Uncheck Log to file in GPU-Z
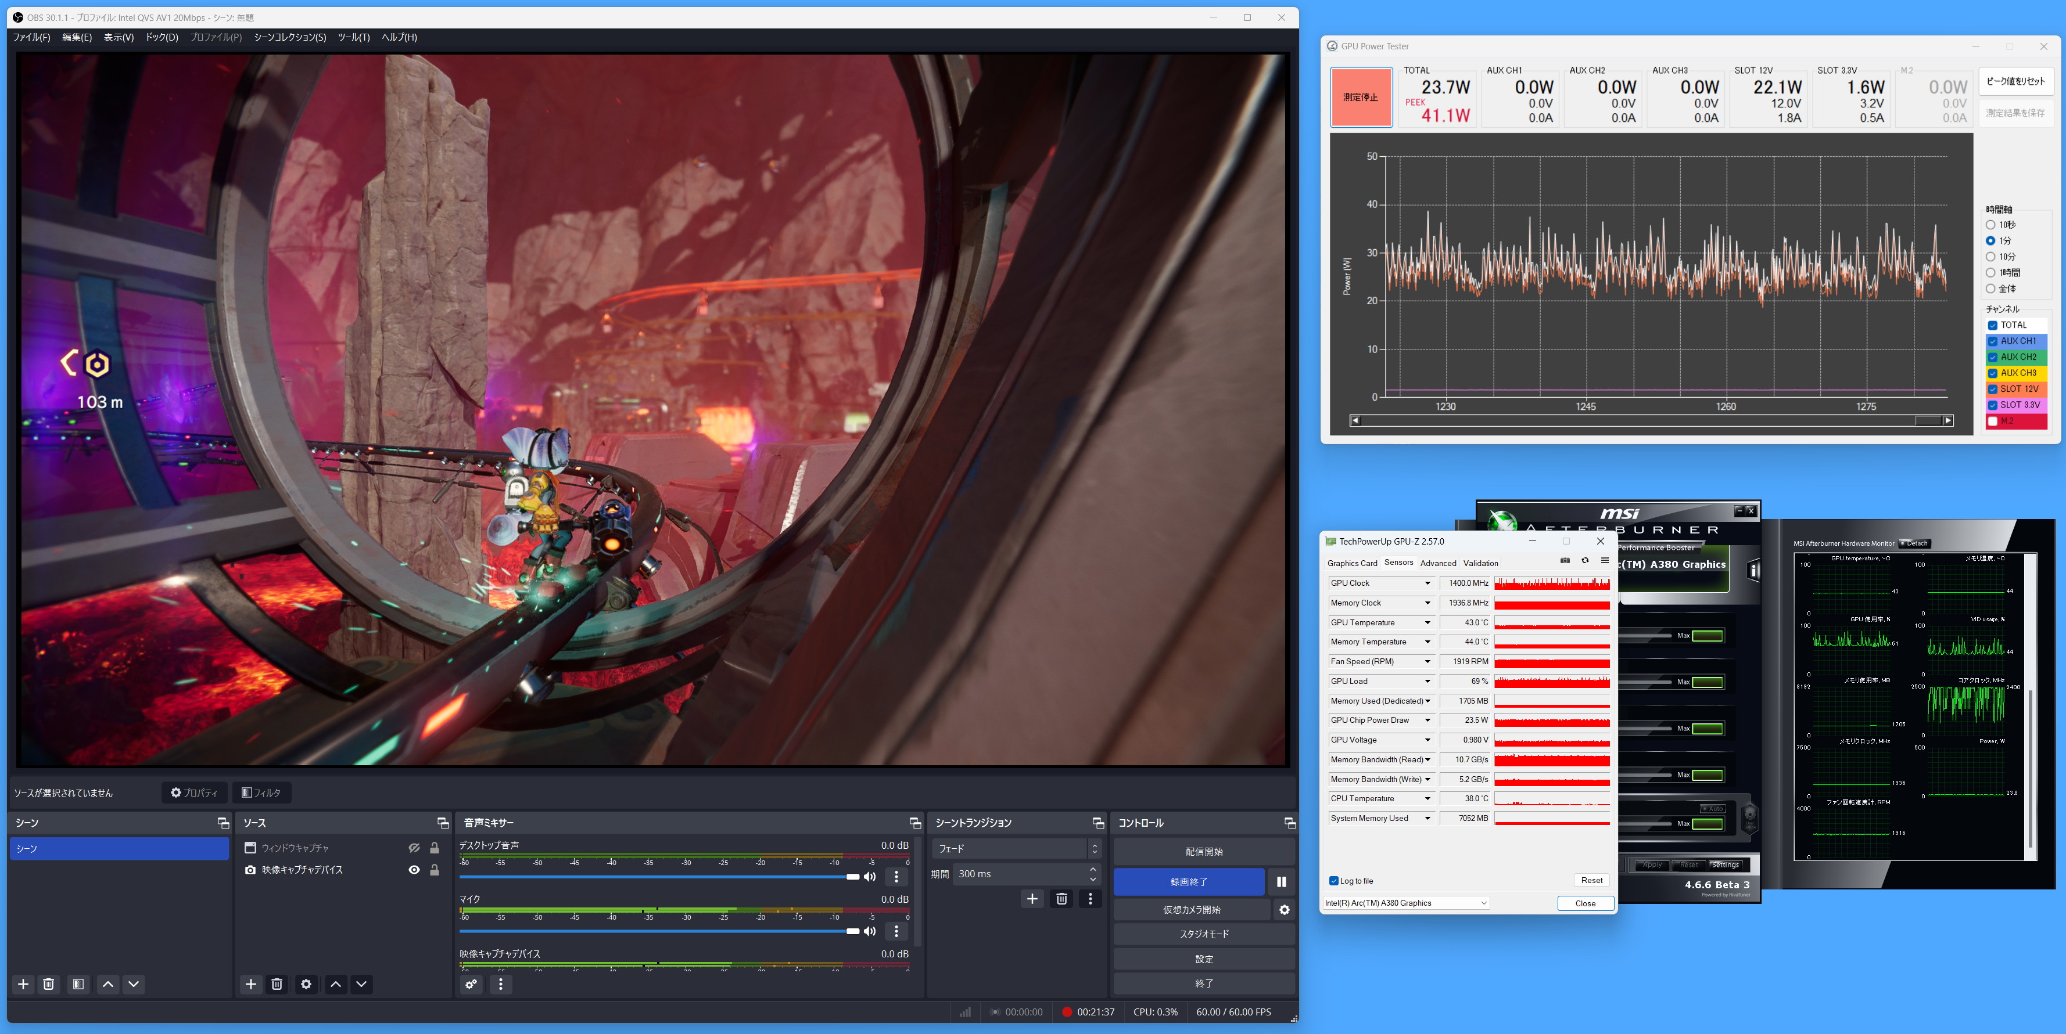The height and width of the screenshot is (1034, 2066). click(x=1334, y=881)
